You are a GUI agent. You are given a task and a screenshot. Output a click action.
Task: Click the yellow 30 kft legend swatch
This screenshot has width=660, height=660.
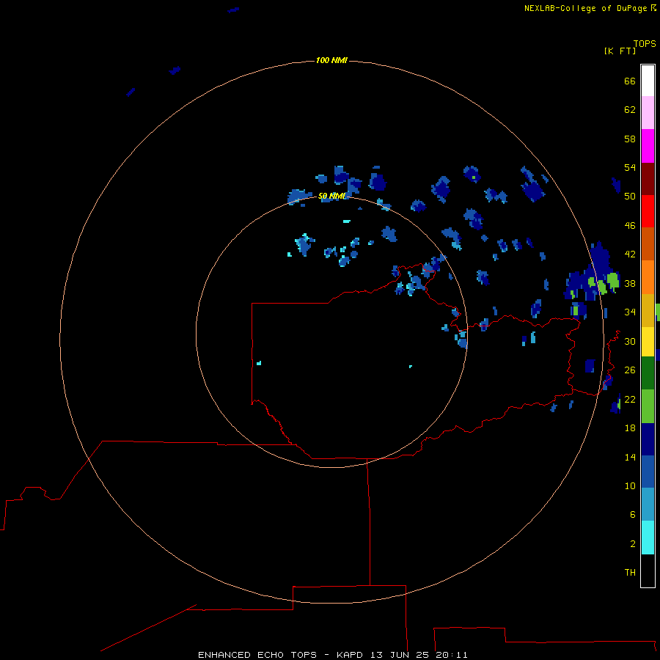[x=648, y=341]
